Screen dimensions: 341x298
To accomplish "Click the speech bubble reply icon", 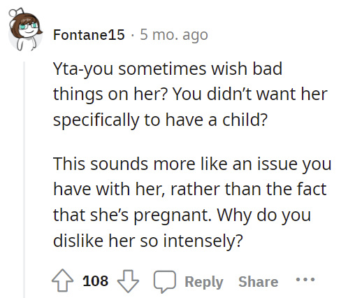I will pos(164,281).
